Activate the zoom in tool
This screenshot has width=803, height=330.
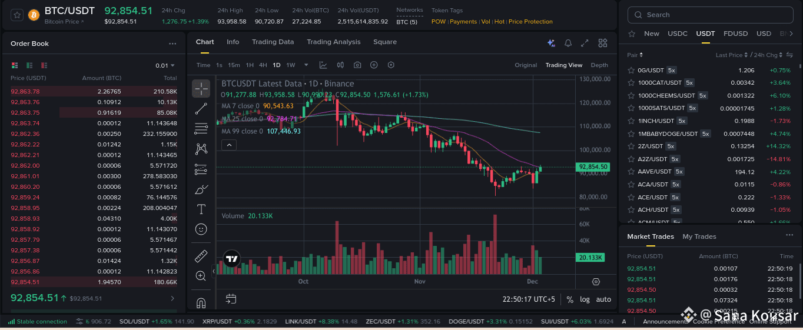click(201, 275)
